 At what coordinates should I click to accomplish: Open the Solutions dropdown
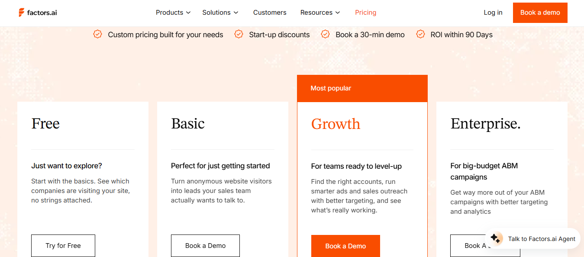220,13
